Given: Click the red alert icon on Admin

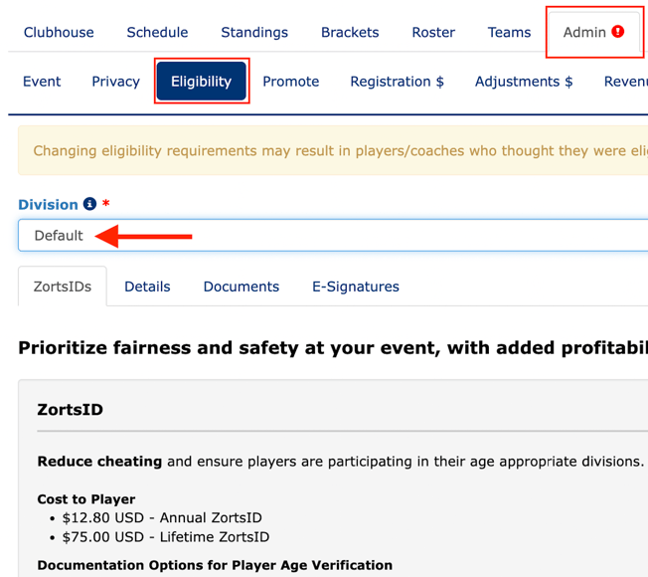Looking at the screenshot, I should click(618, 32).
